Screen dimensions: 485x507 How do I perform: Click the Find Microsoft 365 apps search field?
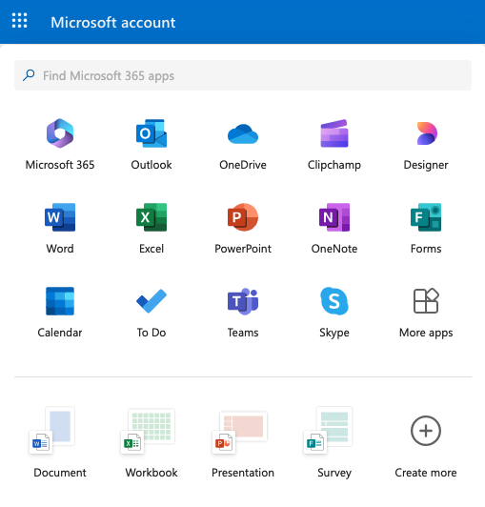[x=243, y=75]
